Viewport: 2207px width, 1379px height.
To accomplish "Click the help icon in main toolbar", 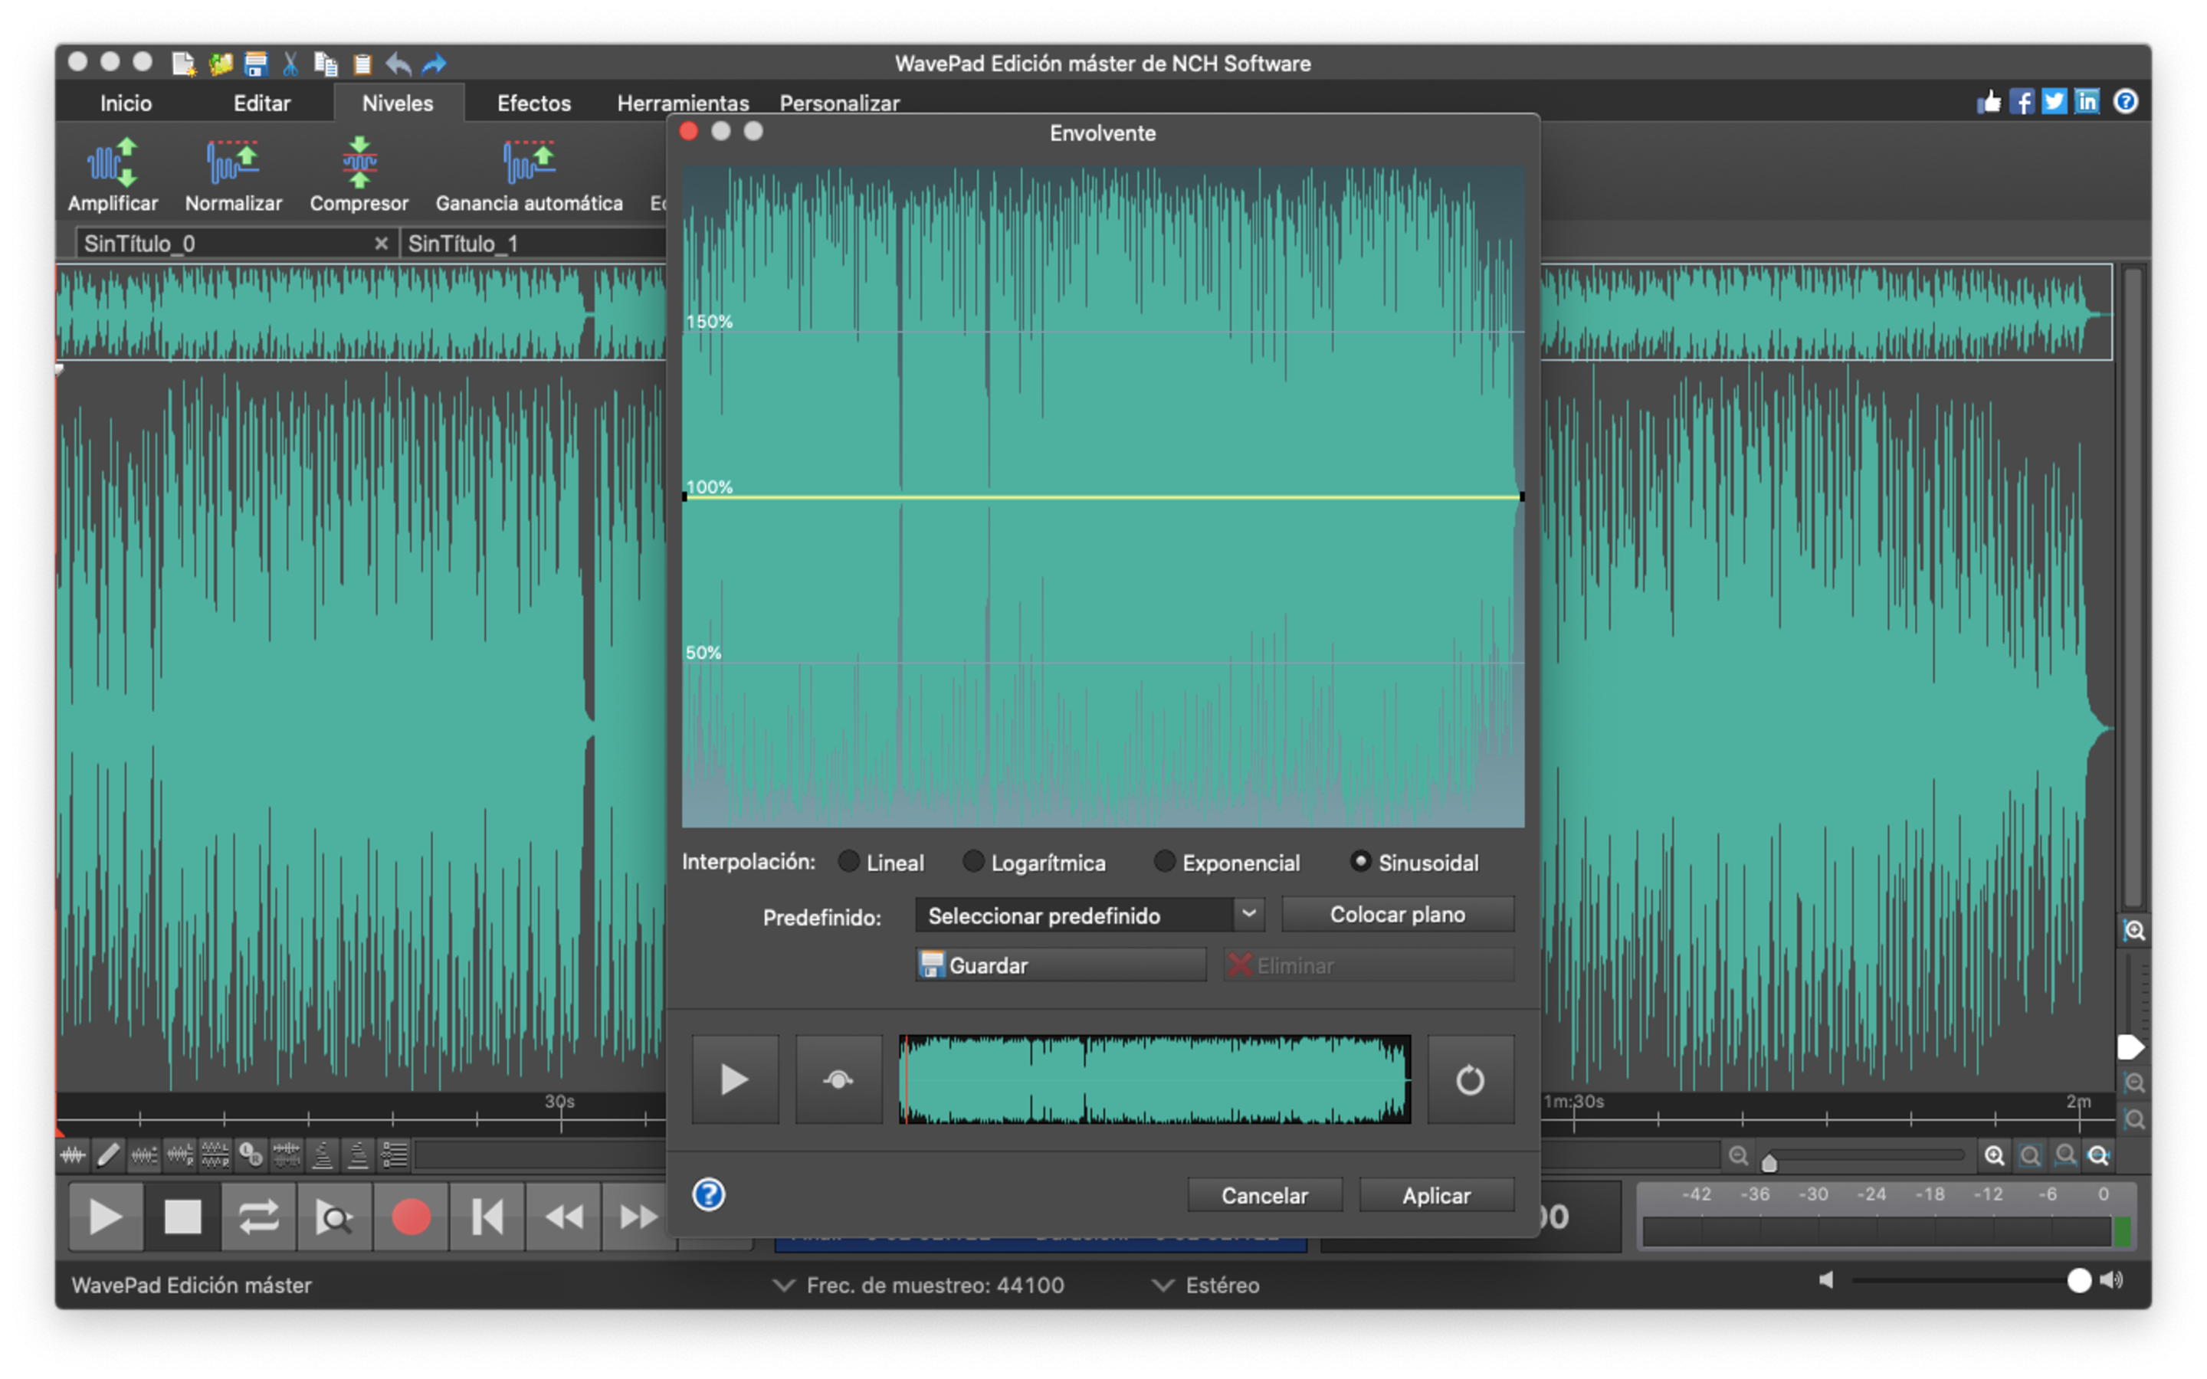I will tap(2126, 101).
